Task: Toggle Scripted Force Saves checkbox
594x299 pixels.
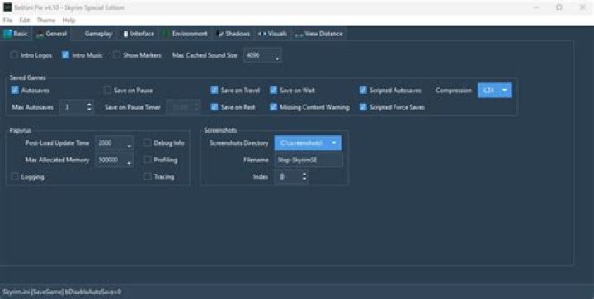Action: point(363,107)
